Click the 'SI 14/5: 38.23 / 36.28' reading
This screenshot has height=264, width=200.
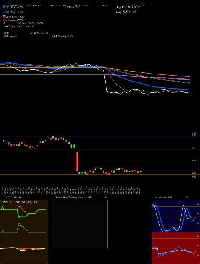coord(31,23)
